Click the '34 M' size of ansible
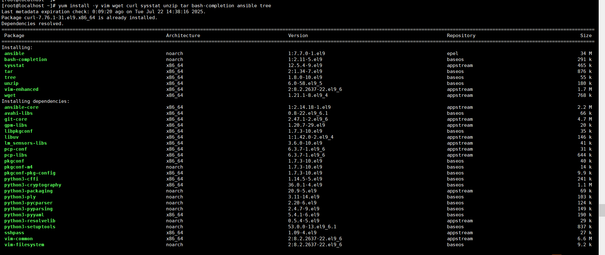Viewport: 605px width, 255px height. [x=586, y=53]
